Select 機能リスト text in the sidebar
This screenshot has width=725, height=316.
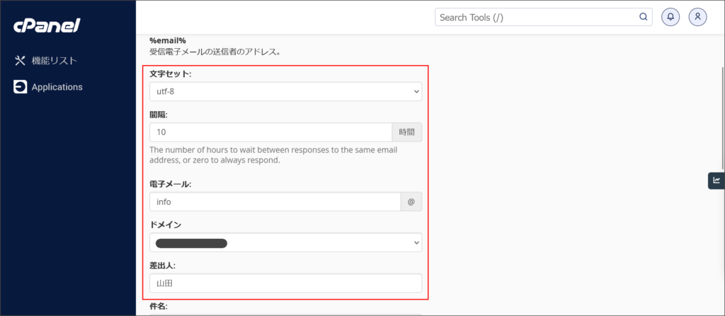(x=55, y=61)
